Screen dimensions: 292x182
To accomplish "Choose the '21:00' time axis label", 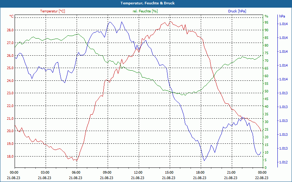I will [x=231, y=172].
